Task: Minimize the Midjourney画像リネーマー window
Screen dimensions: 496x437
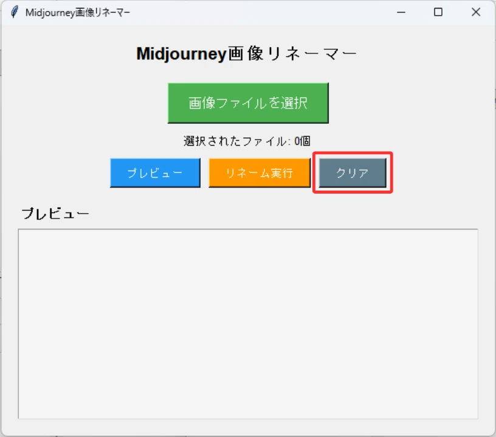Action: pos(401,12)
